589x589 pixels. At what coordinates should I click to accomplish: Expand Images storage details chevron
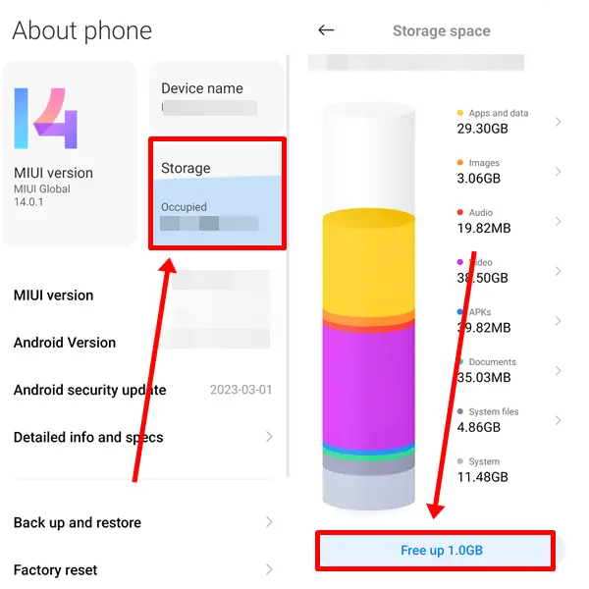point(558,172)
